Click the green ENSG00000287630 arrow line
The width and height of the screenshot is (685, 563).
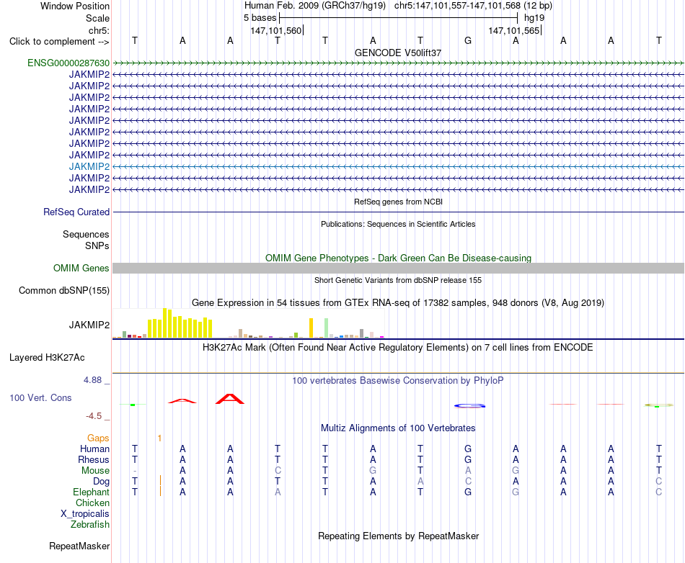pos(398,63)
